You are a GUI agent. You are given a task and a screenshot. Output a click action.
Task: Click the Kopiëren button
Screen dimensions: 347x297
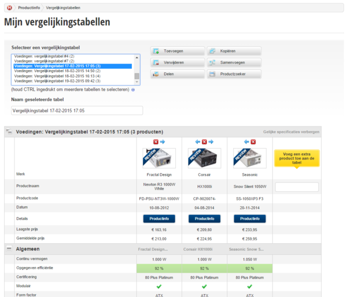point(234,51)
